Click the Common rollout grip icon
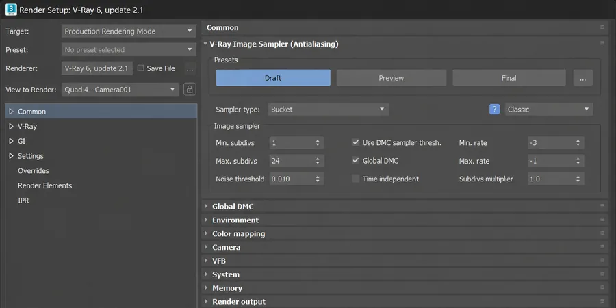 (x=602, y=27)
